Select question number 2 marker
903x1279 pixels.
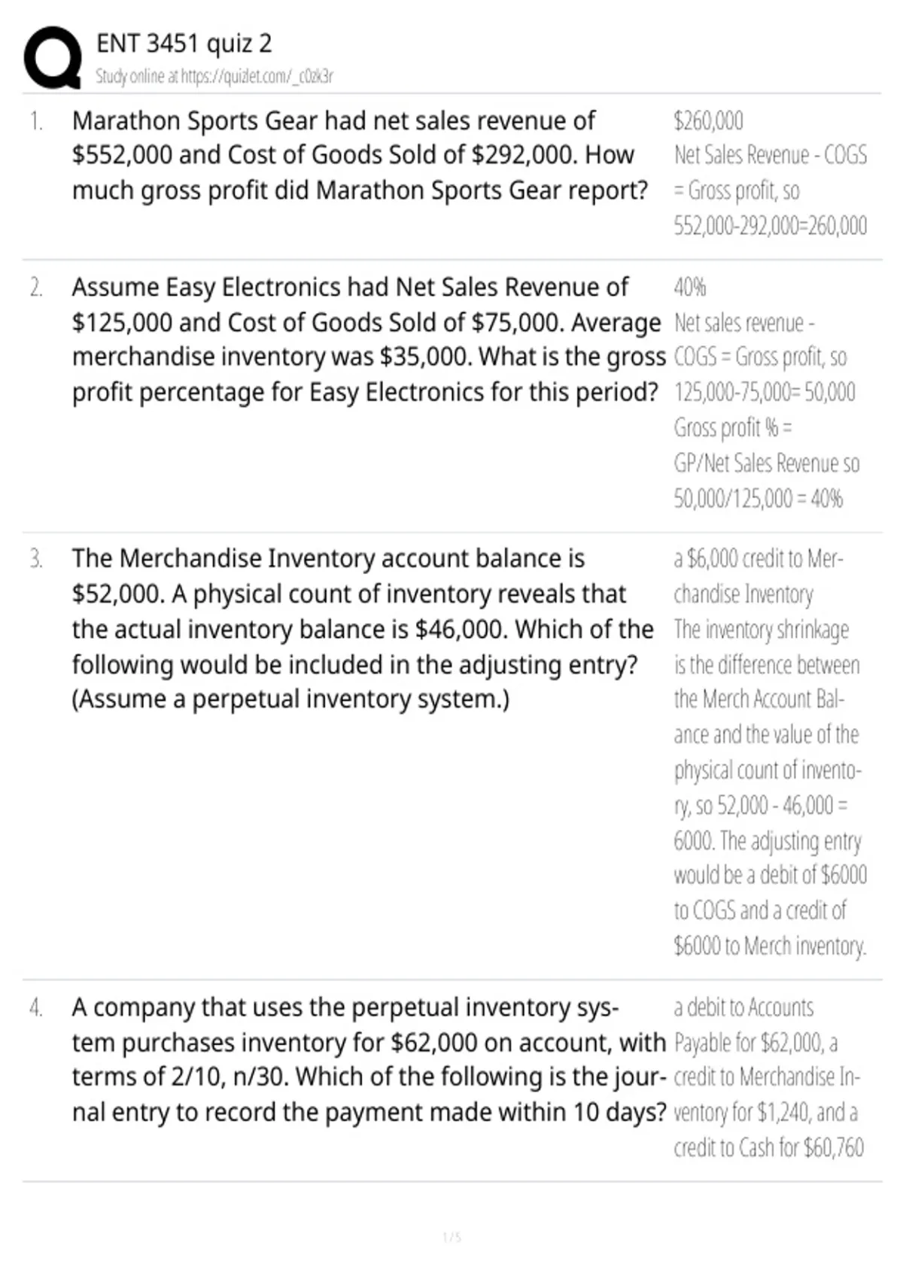[35, 287]
